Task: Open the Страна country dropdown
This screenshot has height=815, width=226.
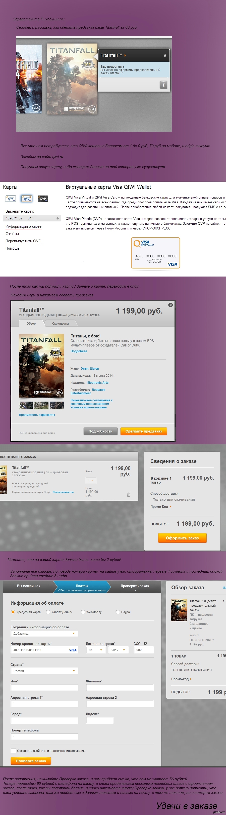Action: coord(44,671)
